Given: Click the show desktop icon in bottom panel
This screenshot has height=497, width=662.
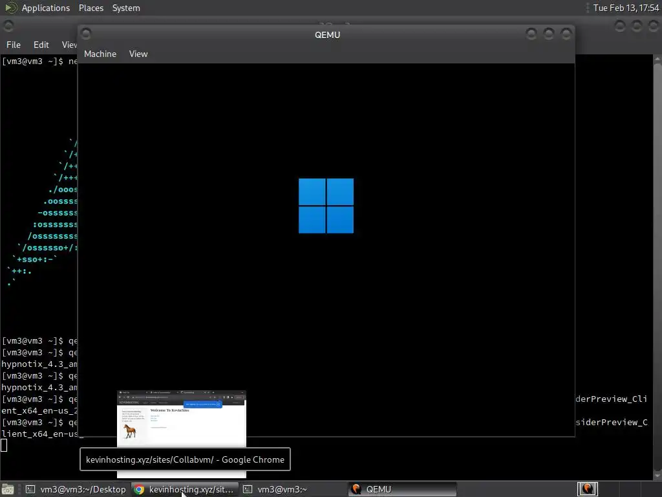Looking at the screenshot, I should point(8,489).
